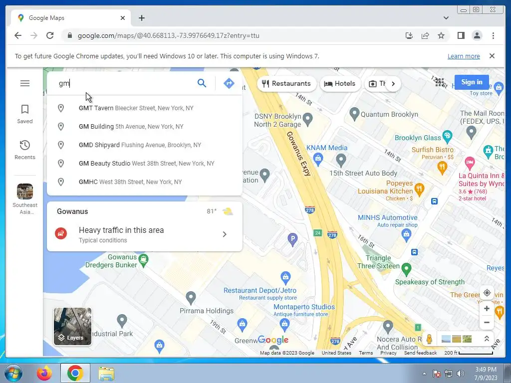511x383 pixels.
Task: Click the Send feedback link
Action: (420, 353)
